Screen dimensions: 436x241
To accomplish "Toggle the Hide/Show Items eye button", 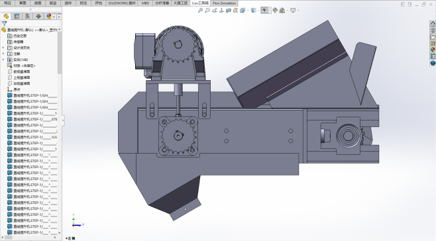I will click(264, 11).
